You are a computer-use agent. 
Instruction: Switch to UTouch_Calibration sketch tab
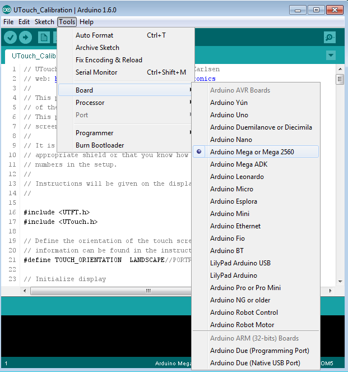coord(31,56)
